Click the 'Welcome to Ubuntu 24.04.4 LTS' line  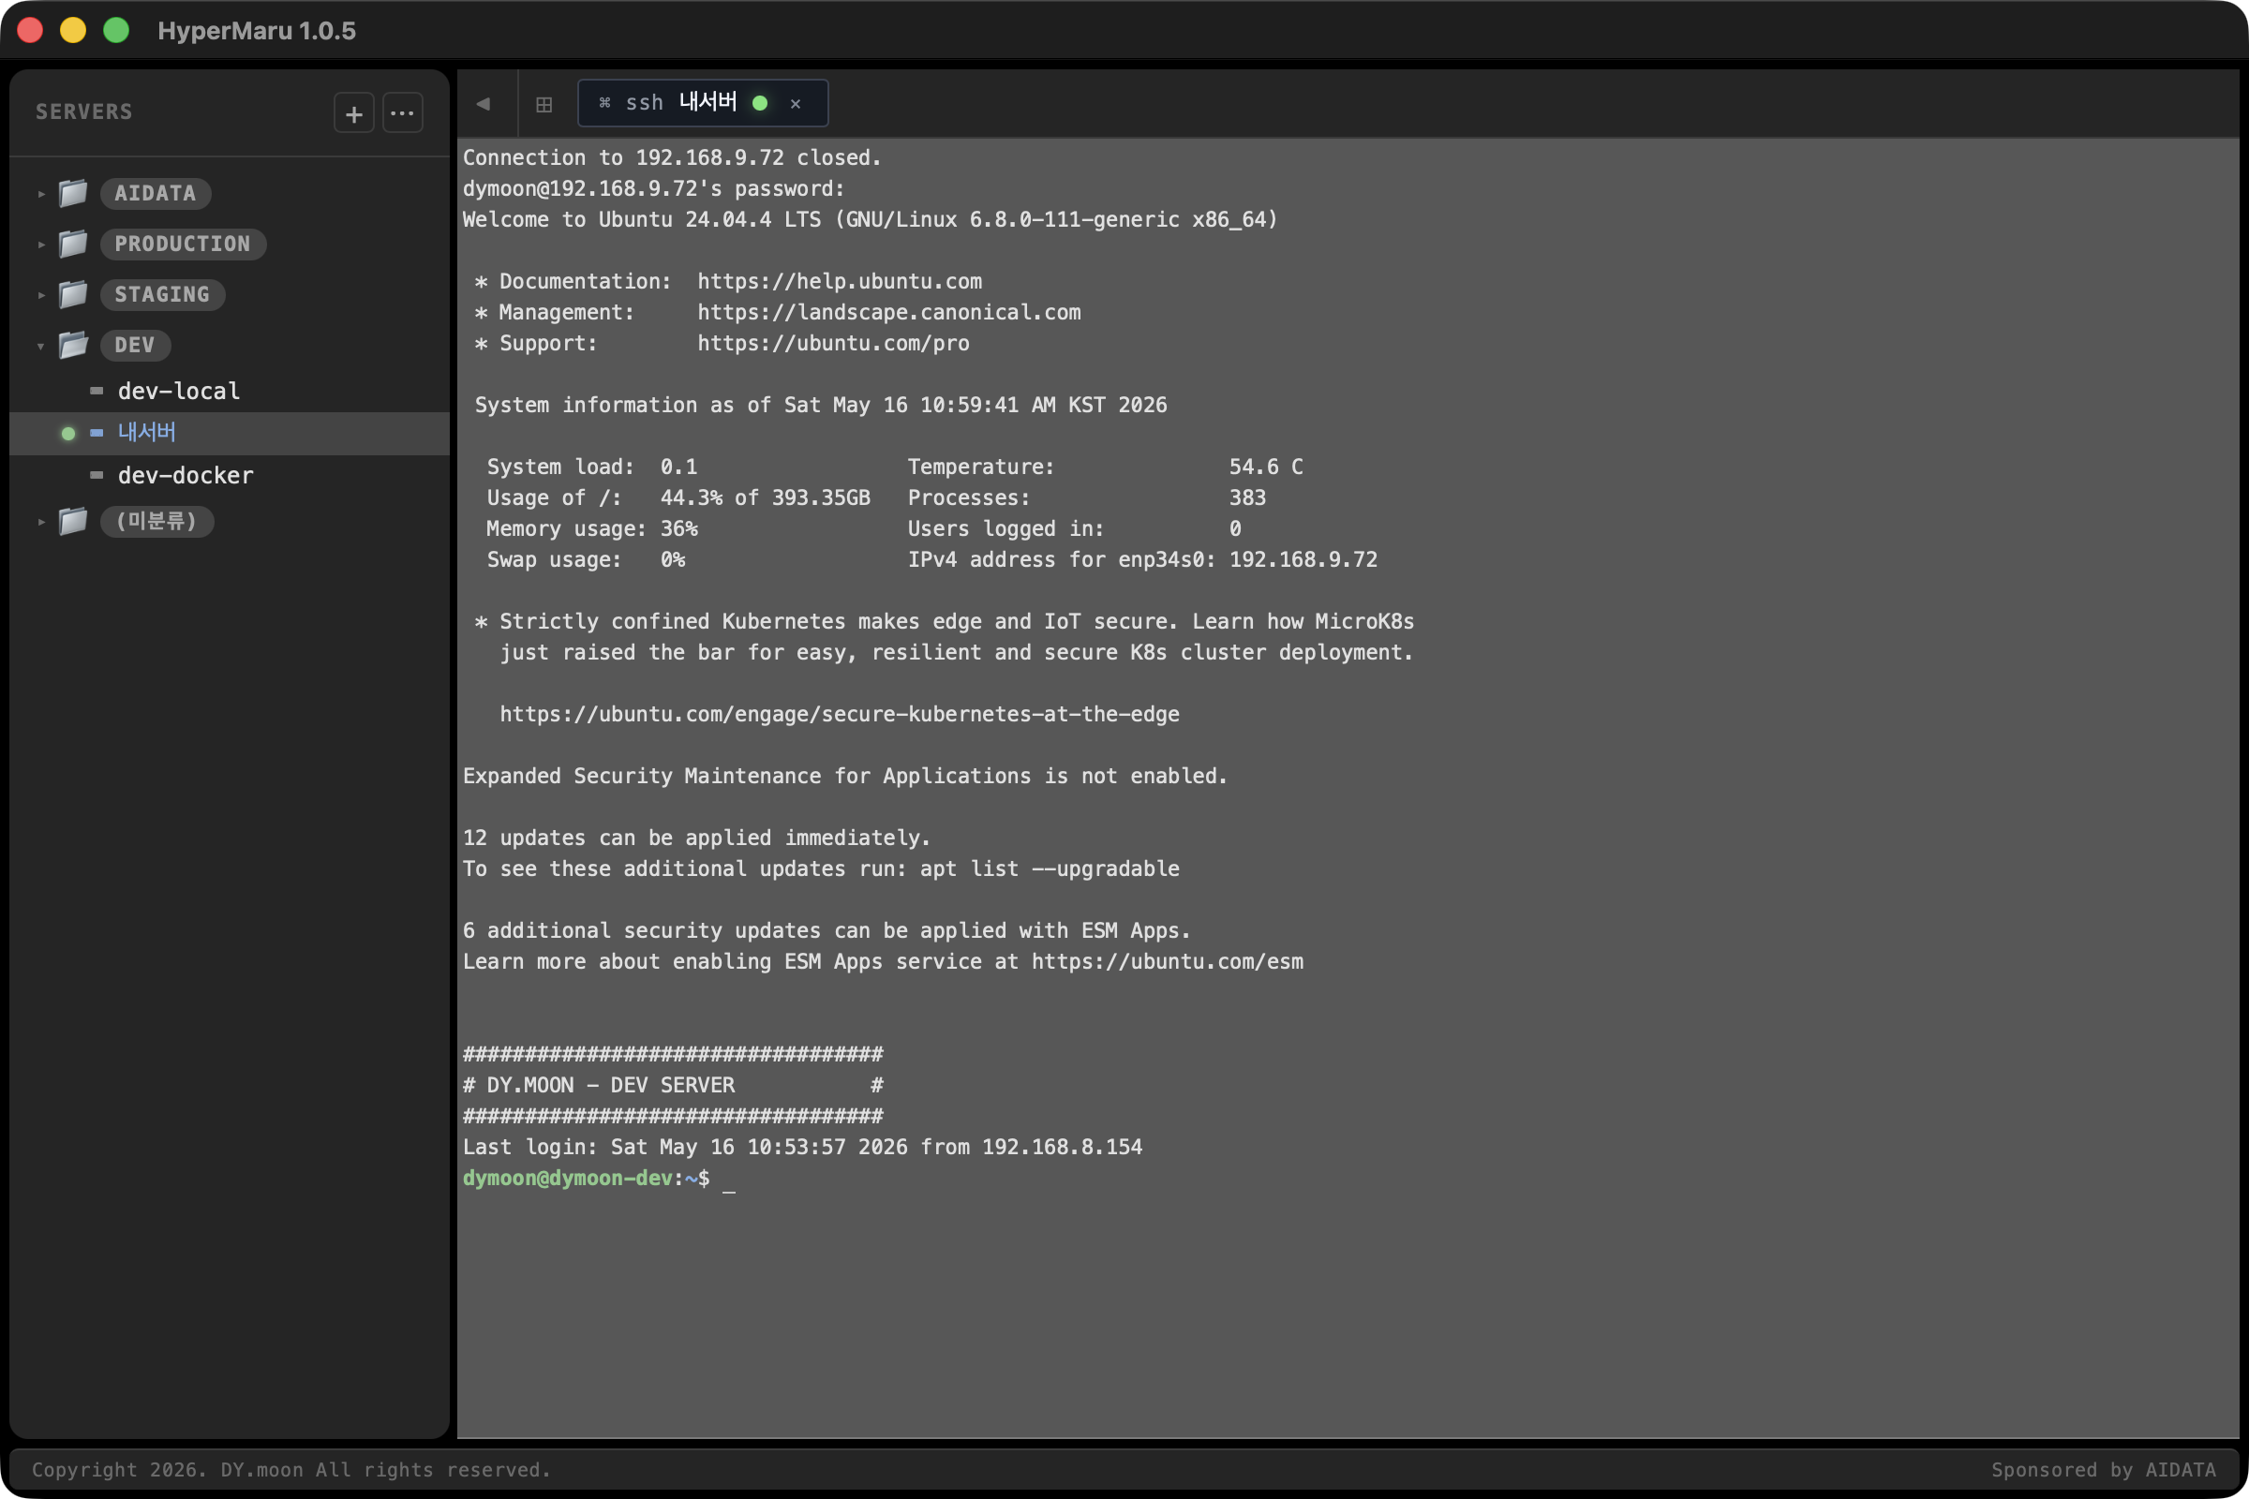tap(871, 220)
